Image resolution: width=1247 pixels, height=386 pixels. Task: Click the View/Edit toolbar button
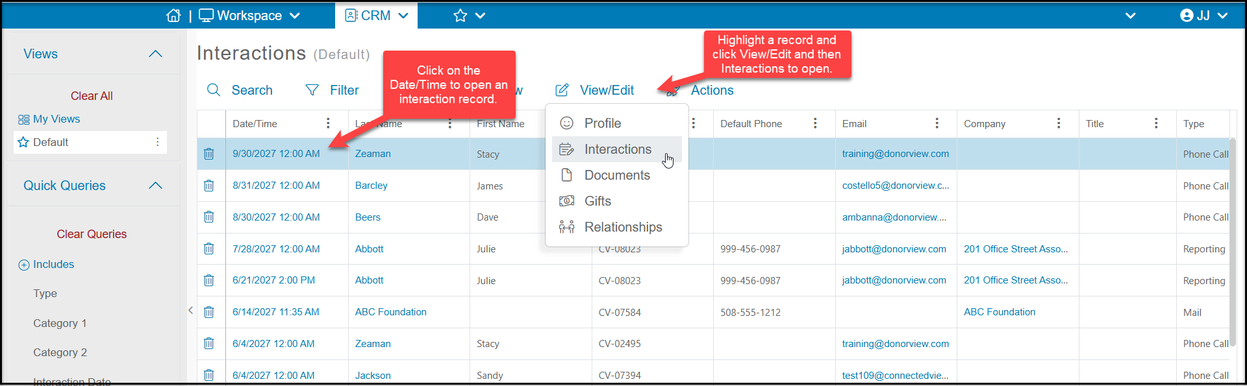(x=594, y=90)
